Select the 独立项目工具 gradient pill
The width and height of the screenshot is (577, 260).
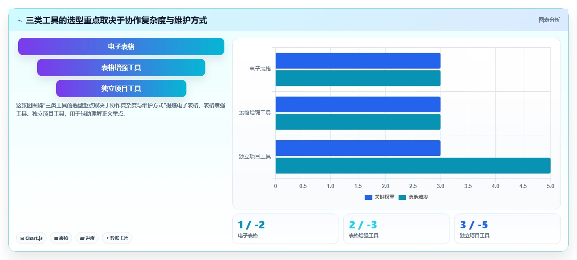pos(121,88)
